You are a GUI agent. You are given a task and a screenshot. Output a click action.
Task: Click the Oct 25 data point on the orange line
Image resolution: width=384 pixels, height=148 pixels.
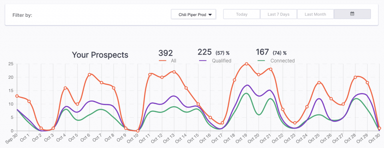click(x=319, y=83)
